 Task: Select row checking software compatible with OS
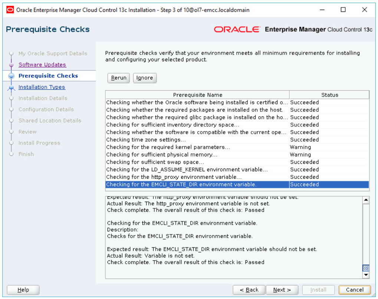(x=237, y=132)
